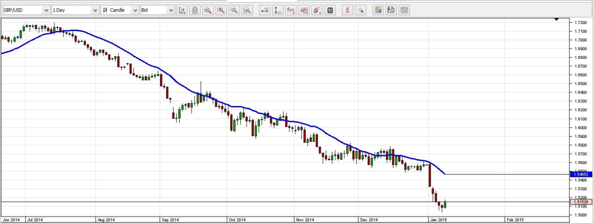Open the f(x) indicators icon
The image size is (594, 223).
291,10
